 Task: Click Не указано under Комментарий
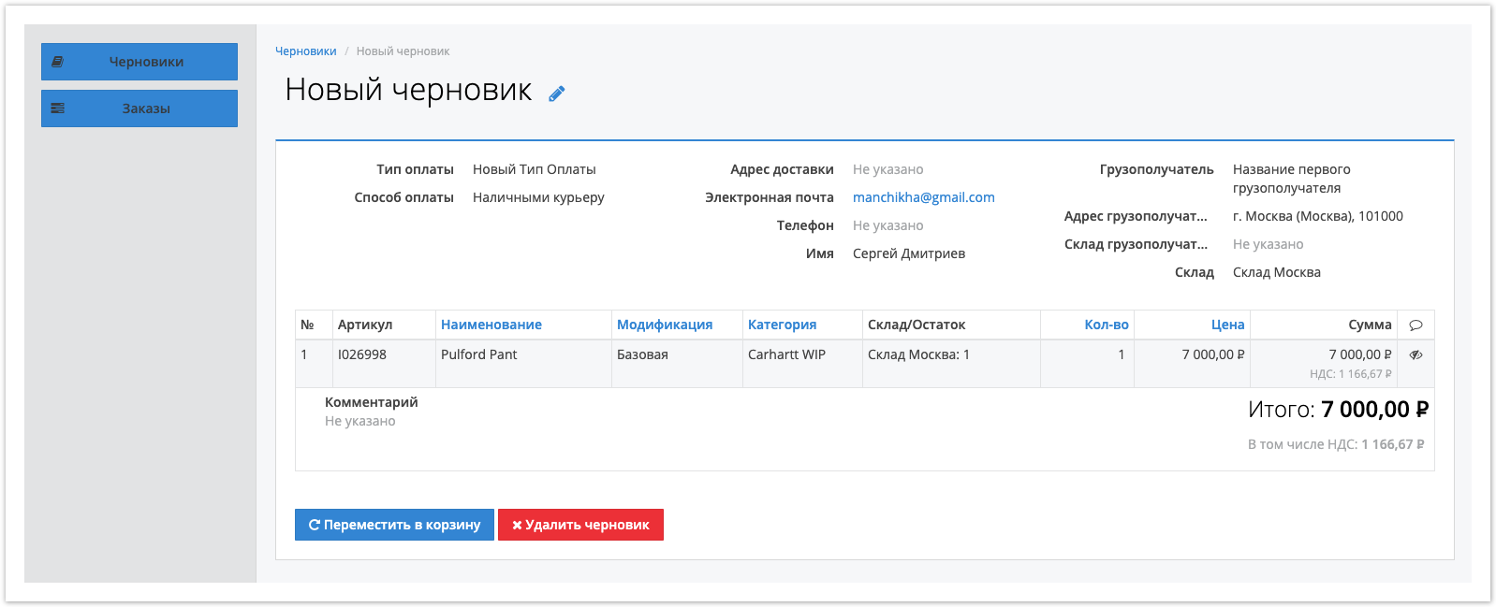click(359, 421)
